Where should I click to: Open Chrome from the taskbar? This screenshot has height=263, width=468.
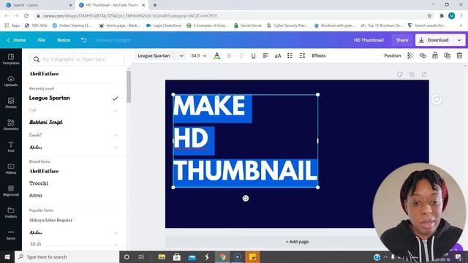tap(222, 256)
